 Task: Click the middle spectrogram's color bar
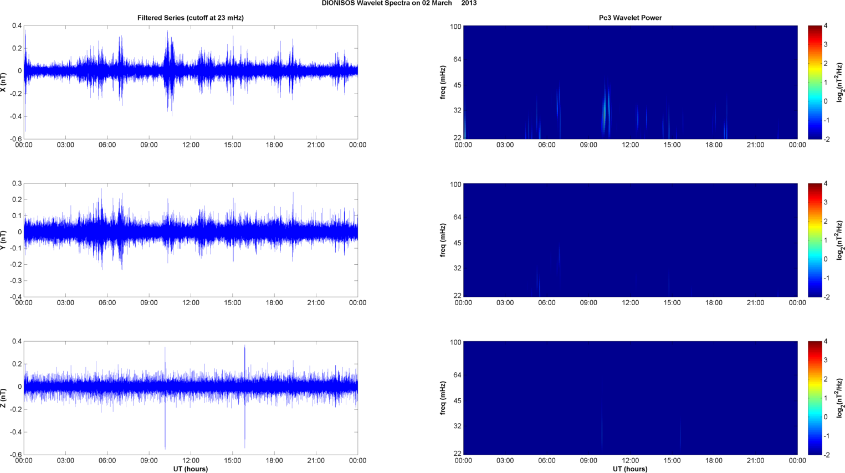coord(815,240)
